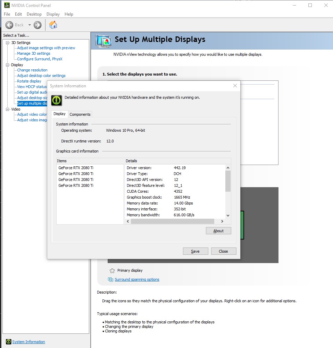The height and width of the screenshot is (348, 333).
Task: Select second GeForce RTX 2080 Ti item
Action: click(x=76, y=174)
